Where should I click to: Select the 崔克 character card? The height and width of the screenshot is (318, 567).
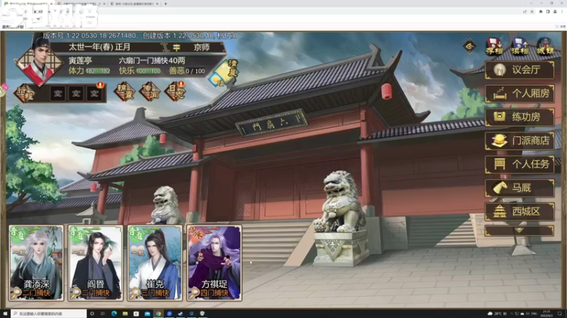coord(155,263)
